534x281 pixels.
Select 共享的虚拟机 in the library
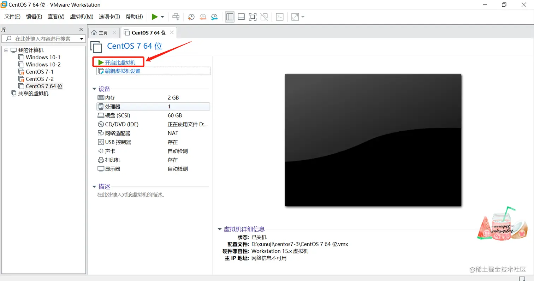33,93
